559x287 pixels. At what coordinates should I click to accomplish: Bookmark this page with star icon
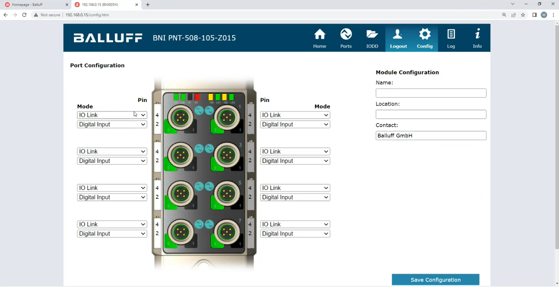(523, 15)
